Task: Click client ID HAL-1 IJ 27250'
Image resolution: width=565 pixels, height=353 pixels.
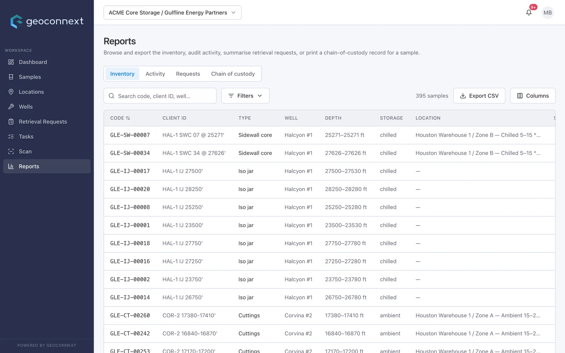Action: coord(183,261)
